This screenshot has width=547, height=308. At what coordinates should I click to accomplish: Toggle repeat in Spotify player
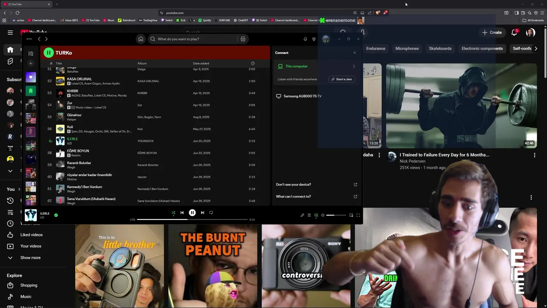pyautogui.click(x=211, y=213)
